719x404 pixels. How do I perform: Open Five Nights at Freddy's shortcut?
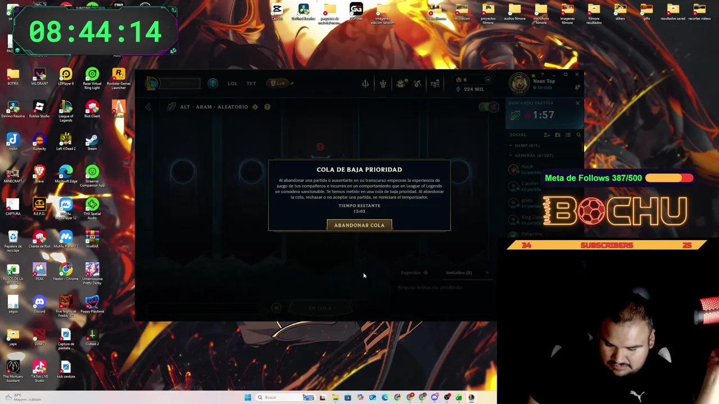[x=66, y=307]
